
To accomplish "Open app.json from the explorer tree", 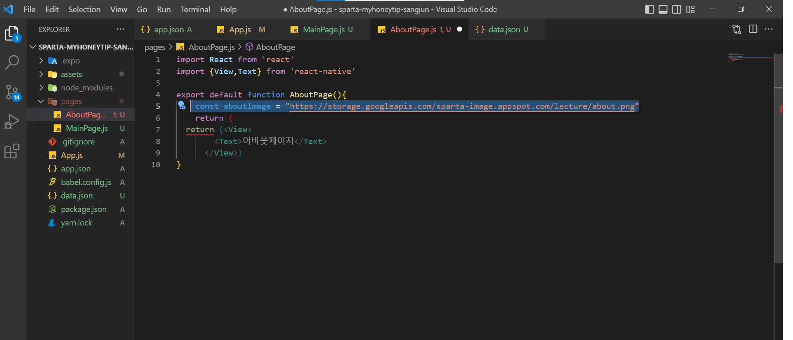I will (81, 169).
